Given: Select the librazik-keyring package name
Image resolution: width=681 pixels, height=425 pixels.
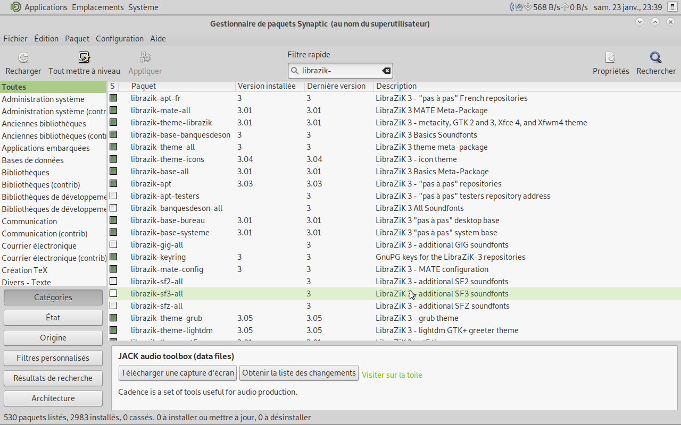Looking at the screenshot, I should click(158, 257).
